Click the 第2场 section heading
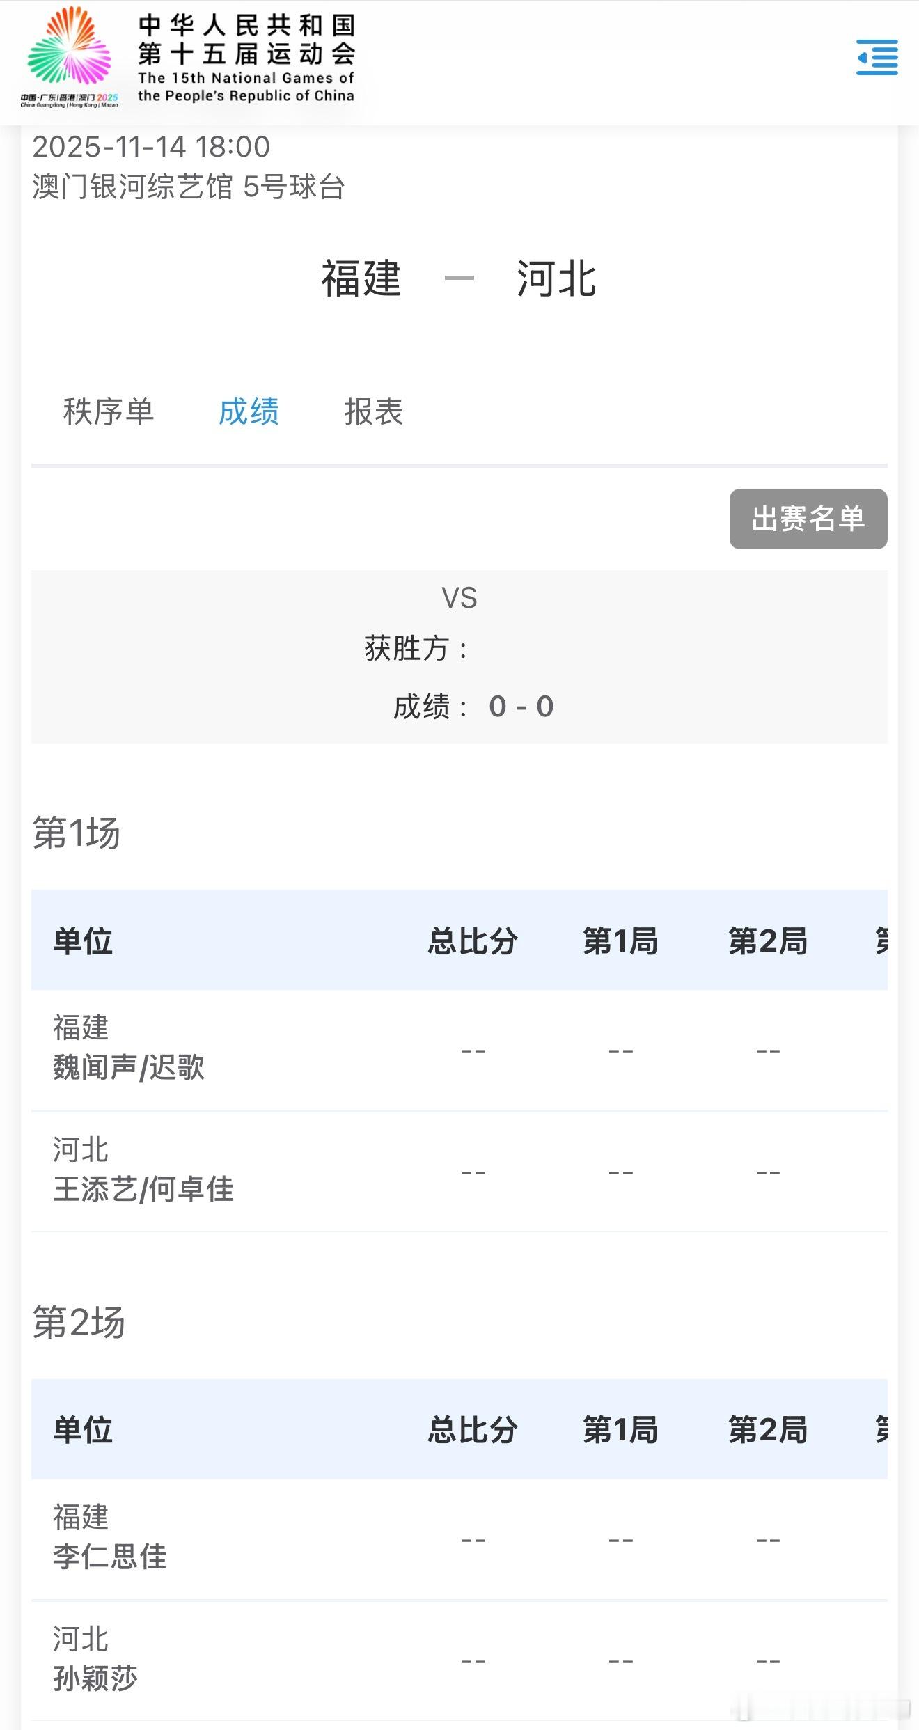Image resolution: width=919 pixels, height=1730 pixels. pyautogui.click(x=79, y=1322)
